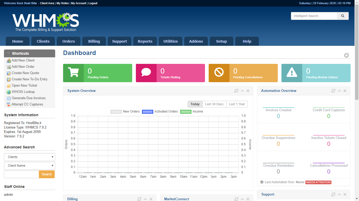Select the Today chart range

(x=195, y=104)
